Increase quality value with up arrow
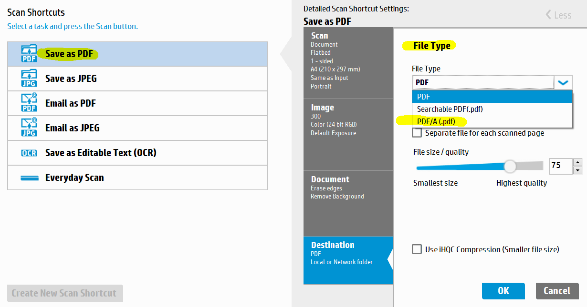Viewport: 587px width, 307px height. [x=577, y=162]
